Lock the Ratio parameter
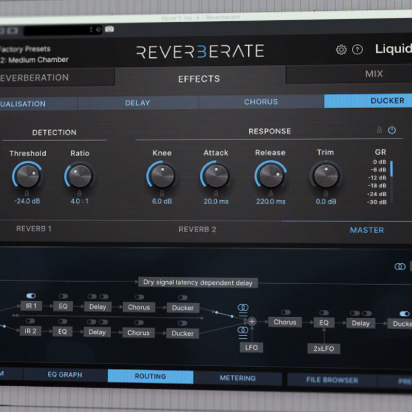Image resolution: width=412 pixels, height=412 pixels. tap(79, 194)
